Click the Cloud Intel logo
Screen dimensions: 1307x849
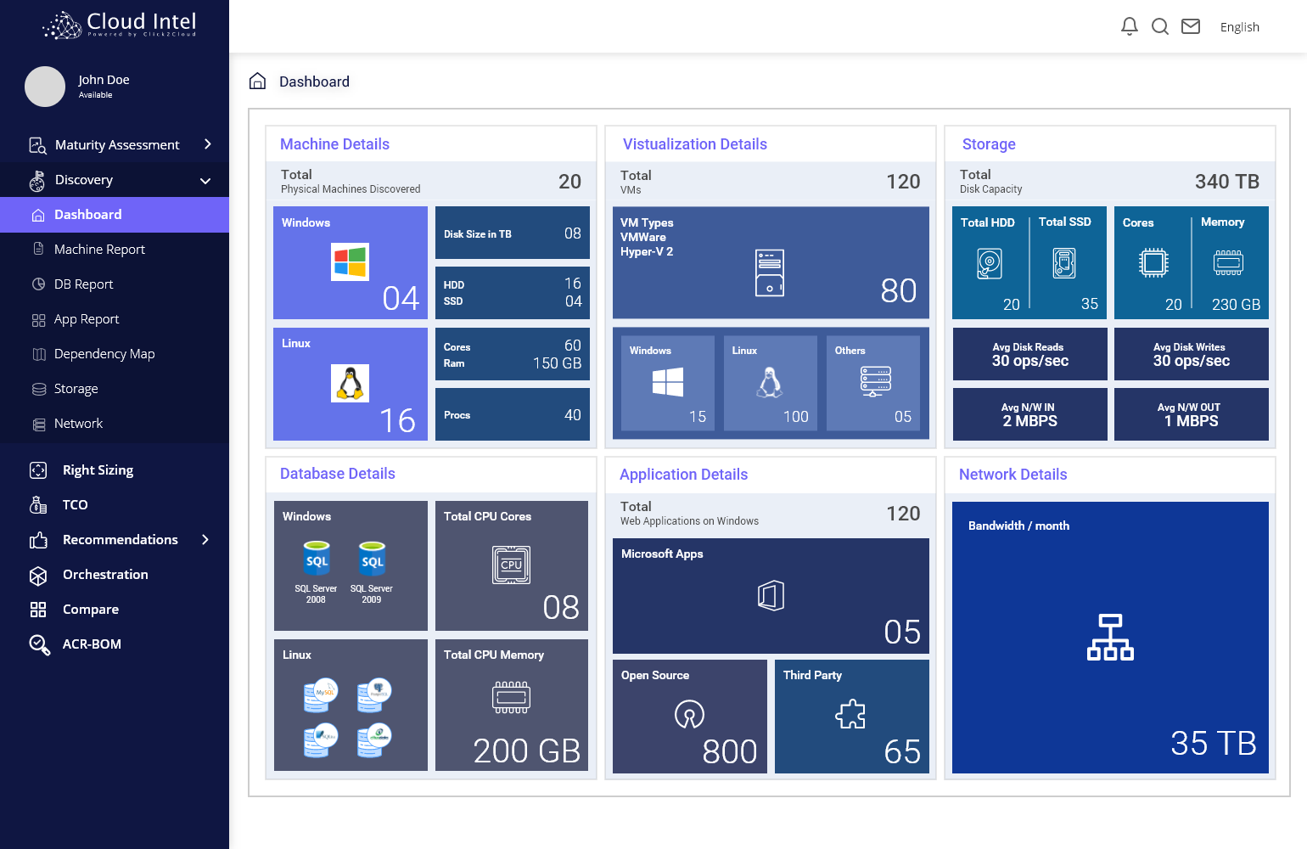[x=120, y=25]
